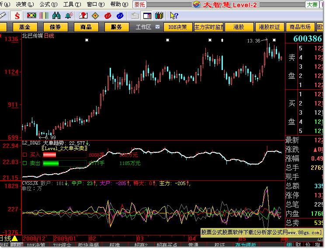The image size is (326, 249).
Task: Switch to the 标准 bottom tab
Action: [114, 245]
